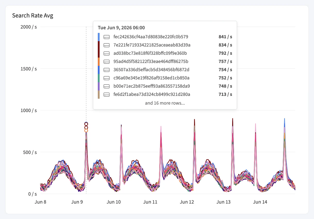Click the 752 / s value
Screen dimensions: 314x219
pos(225,78)
